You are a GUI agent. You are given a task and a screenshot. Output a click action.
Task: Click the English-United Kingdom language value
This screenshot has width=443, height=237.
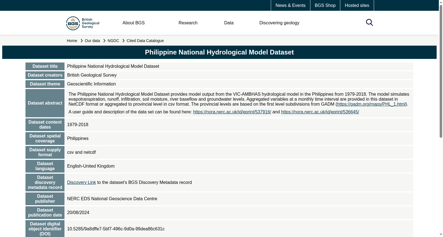pyautogui.click(x=91, y=166)
